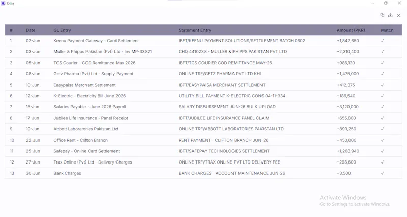Click the amount +412,375
The height and width of the screenshot is (217, 407).
point(346,85)
